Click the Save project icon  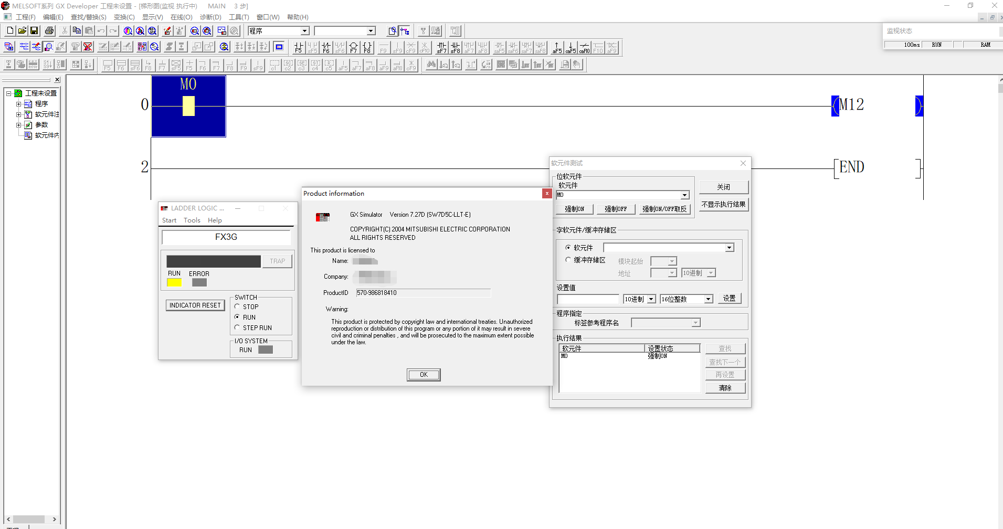(x=34, y=31)
